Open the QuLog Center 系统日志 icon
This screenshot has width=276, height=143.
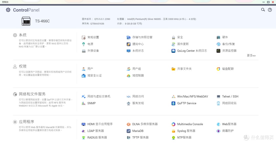[x=173, y=51]
